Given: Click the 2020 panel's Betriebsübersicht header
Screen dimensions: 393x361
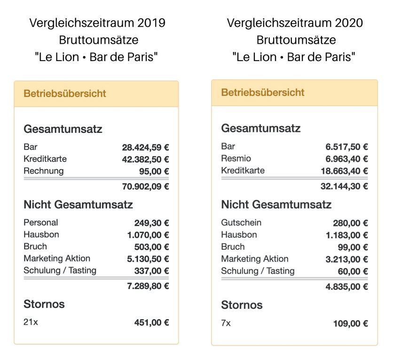Looking at the screenshot, I should point(263,92).
